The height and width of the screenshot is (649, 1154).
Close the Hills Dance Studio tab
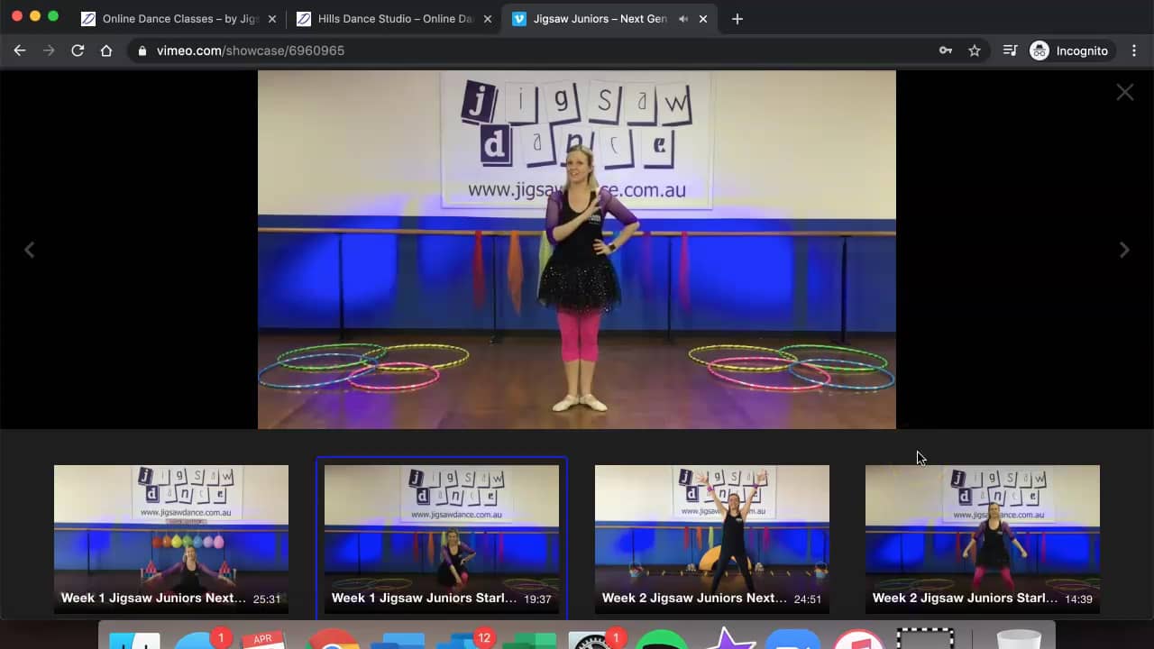[488, 19]
